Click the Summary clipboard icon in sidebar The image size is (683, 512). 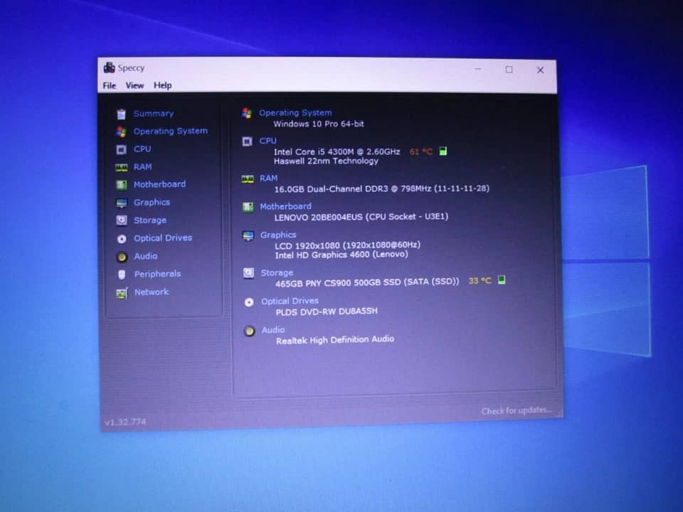121,114
